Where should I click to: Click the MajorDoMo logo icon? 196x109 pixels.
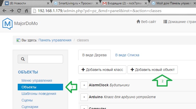[x=7, y=24]
